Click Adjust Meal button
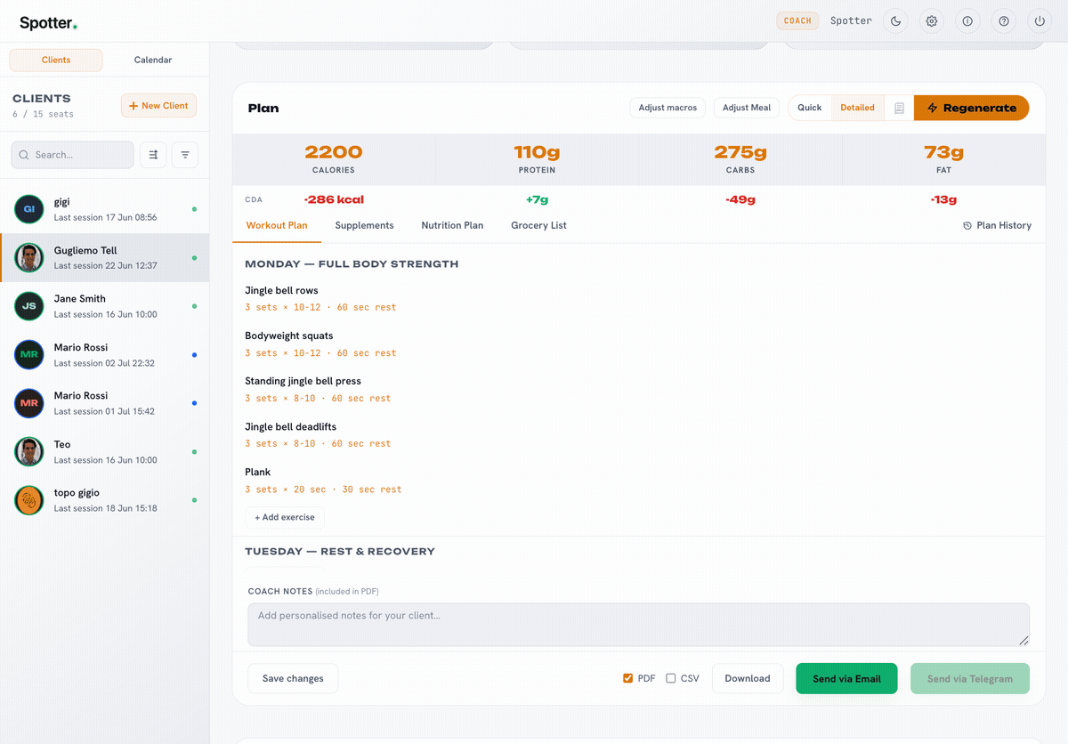Screen dimensions: 1068x744 (747, 108)
